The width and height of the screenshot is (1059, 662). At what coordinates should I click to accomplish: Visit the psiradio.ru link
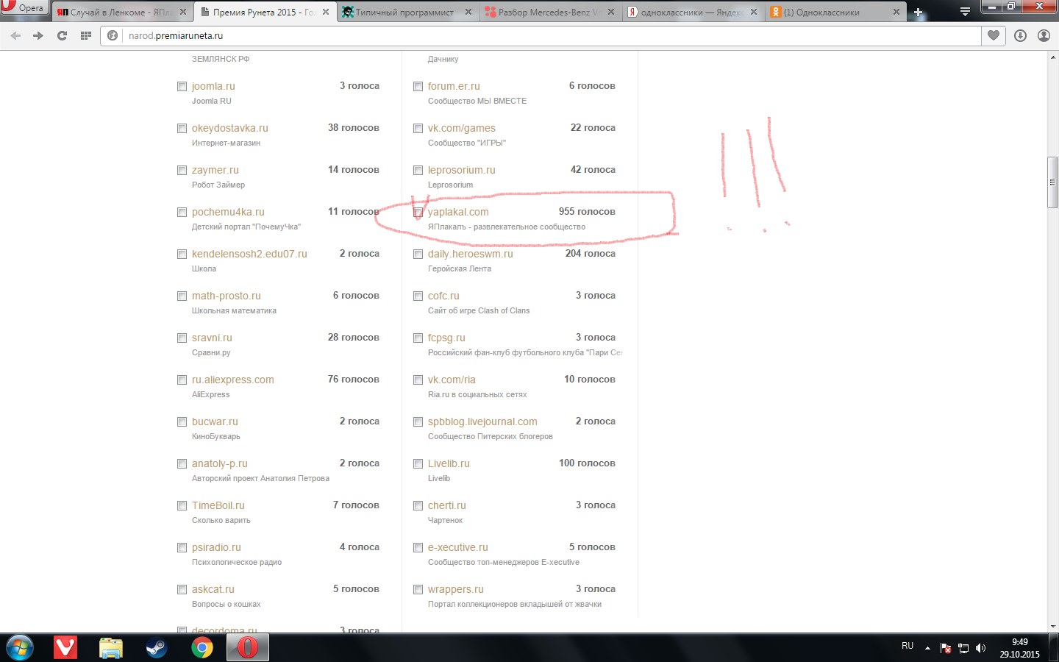[x=216, y=547]
